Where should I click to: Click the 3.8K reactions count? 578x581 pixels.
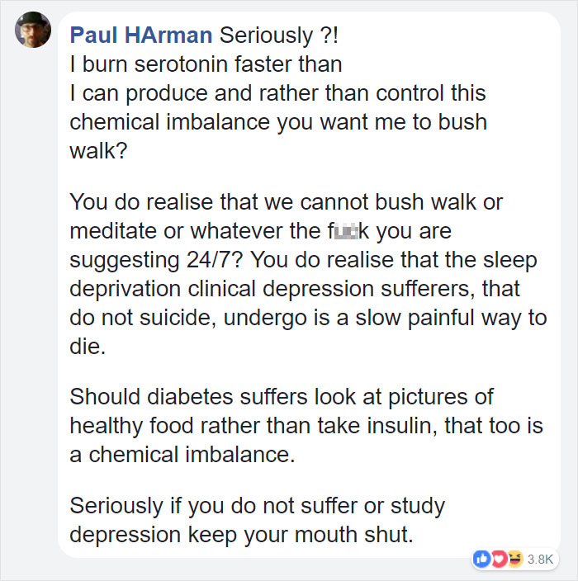[538, 559]
